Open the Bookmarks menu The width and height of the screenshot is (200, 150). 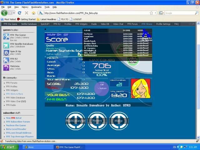coord(36,7)
